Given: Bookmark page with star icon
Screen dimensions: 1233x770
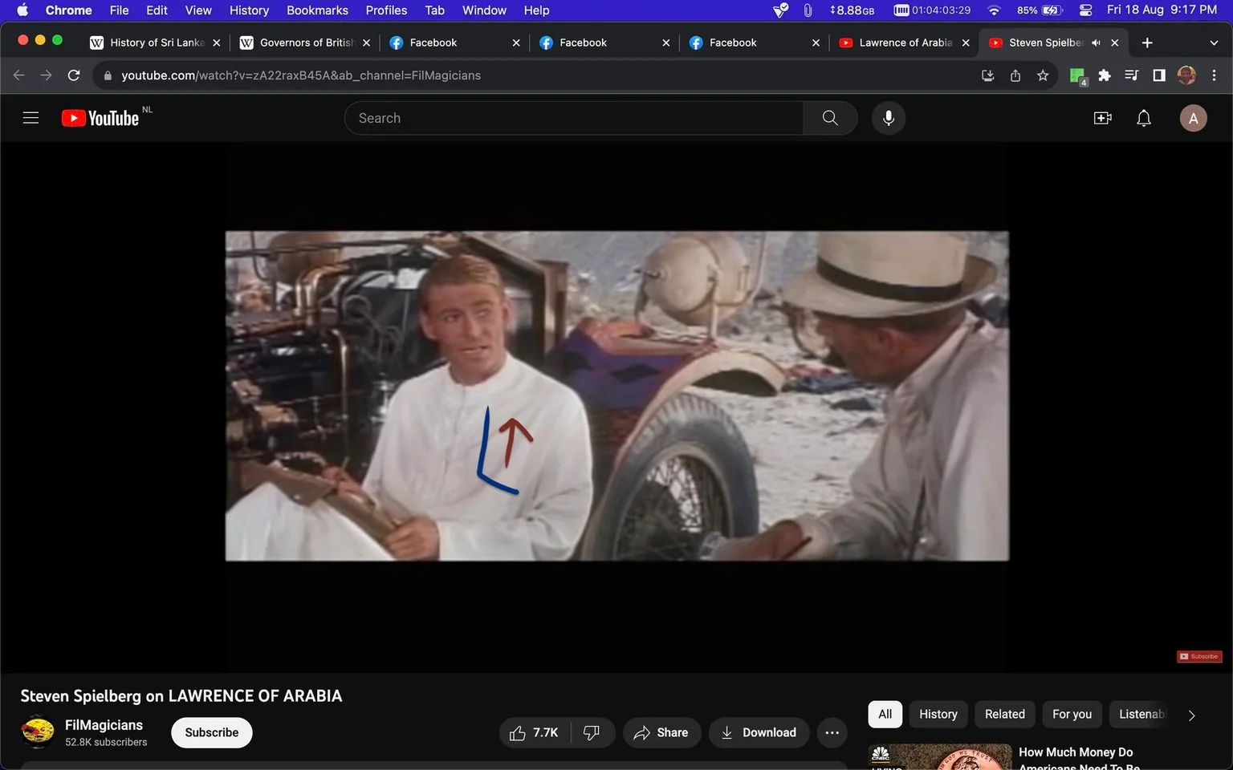Looking at the screenshot, I should [1043, 75].
